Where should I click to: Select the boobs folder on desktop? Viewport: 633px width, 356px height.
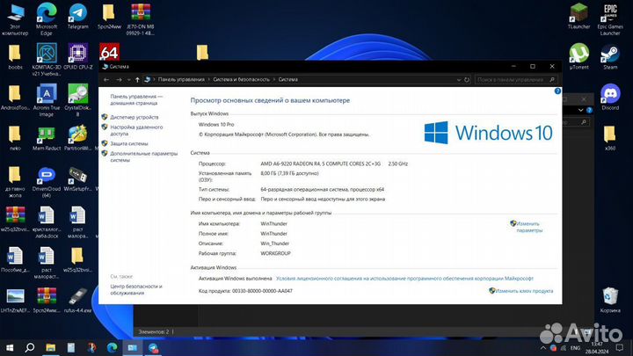pyautogui.click(x=15, y=56)
